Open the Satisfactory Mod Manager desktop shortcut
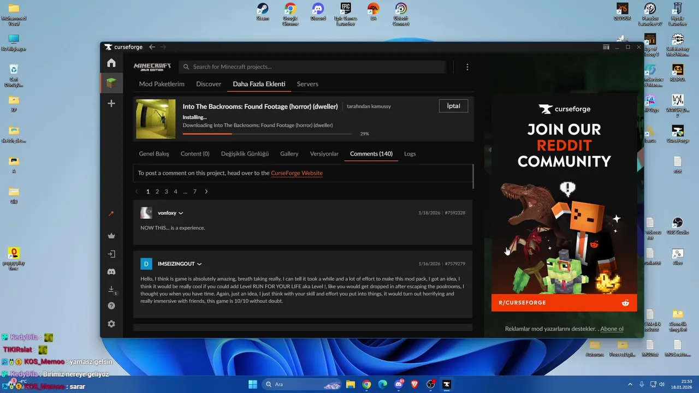The image size is (699, 393). [x=678, y=45]
